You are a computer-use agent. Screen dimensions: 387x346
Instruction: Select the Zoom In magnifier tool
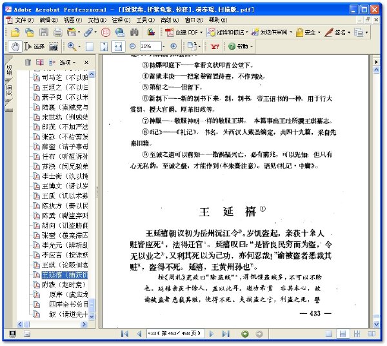(x=72, y=46)
